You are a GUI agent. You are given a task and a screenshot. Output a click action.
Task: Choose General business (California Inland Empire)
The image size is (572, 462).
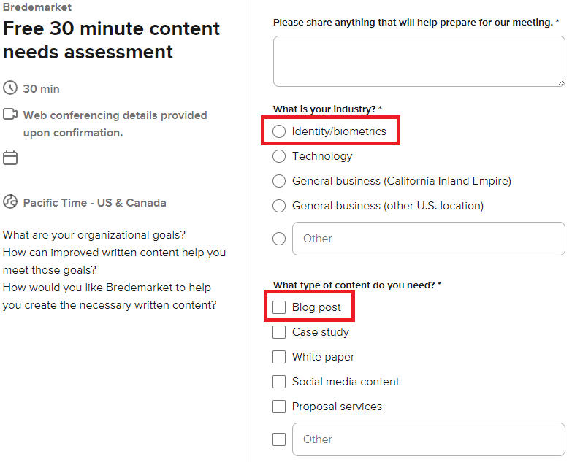(x=279, y=181)
